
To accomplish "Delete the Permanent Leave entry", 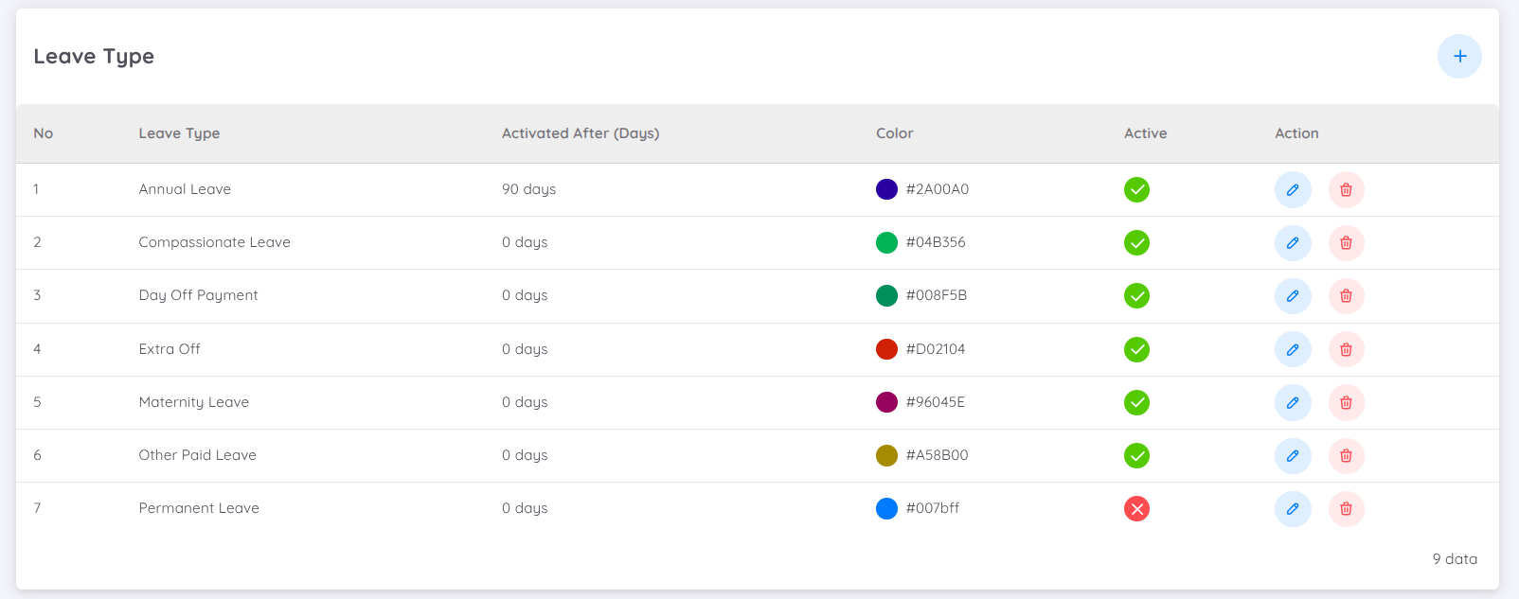I will coord(1346,509).
